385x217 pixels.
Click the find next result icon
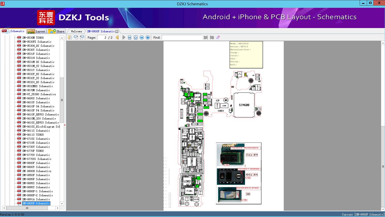pos(212,37)
